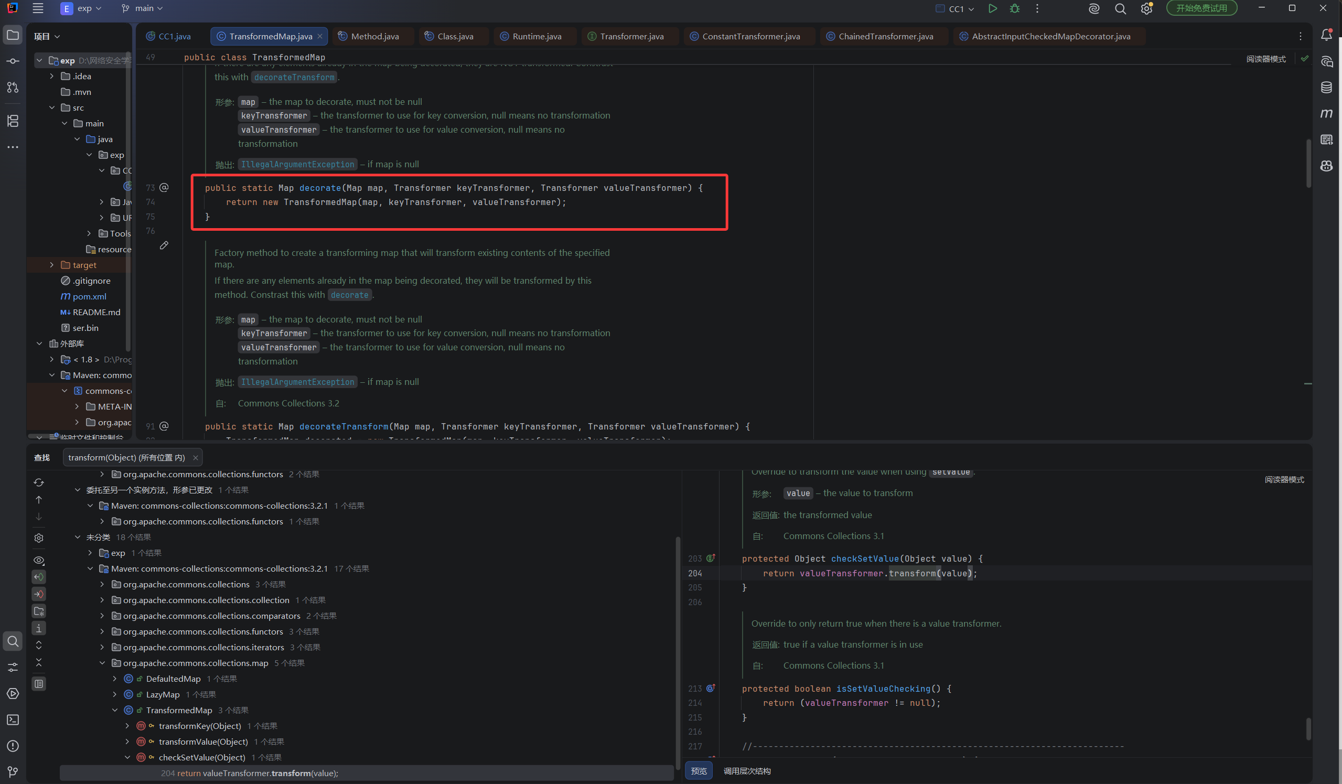Image resolution: width=1342 pixels, height=784 pixels.
Task: Click the 预览 button
Action: tap(699, 771)
